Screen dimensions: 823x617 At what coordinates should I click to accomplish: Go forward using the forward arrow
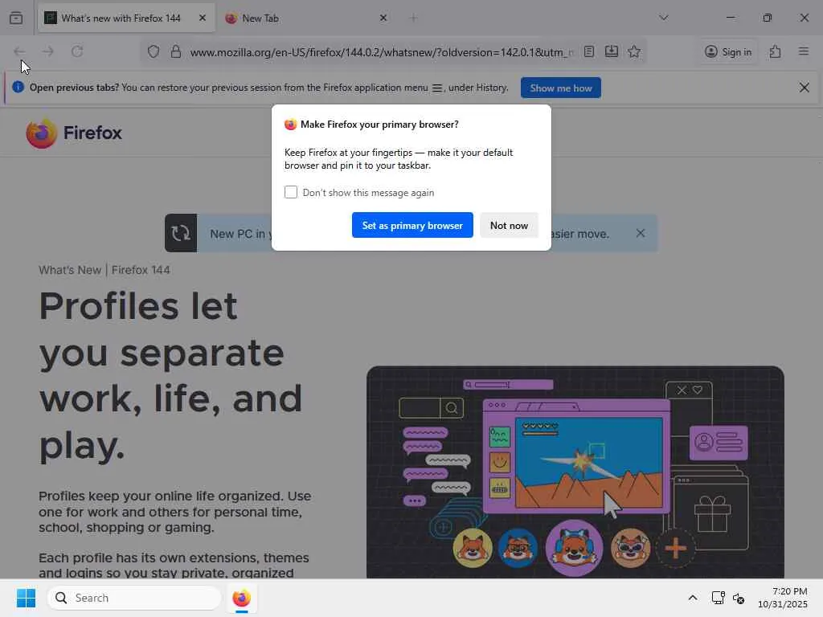tap(47, 51)
